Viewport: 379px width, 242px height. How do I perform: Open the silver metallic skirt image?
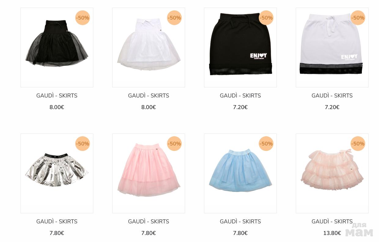click(57, 173)
